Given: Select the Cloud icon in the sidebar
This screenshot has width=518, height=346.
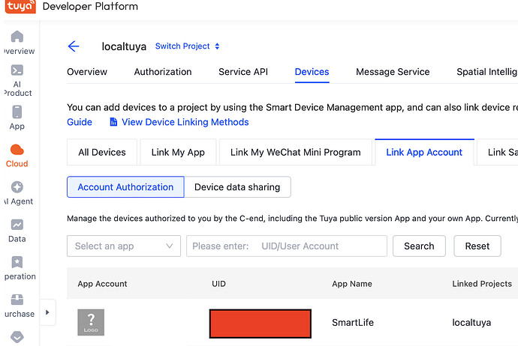Looking at the screenshot, I should (17, 150).
